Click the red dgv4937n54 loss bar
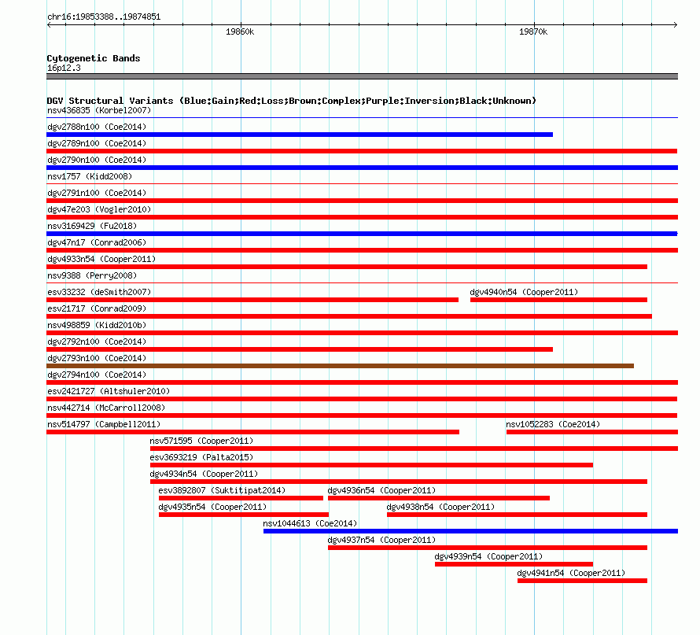This screenshot has height=635, width=700. pos(488,548)
